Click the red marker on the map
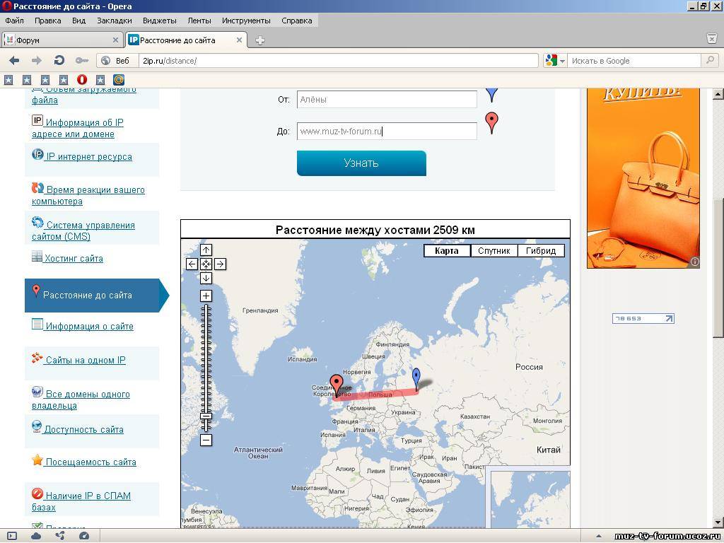 click(x=337, y=386)
